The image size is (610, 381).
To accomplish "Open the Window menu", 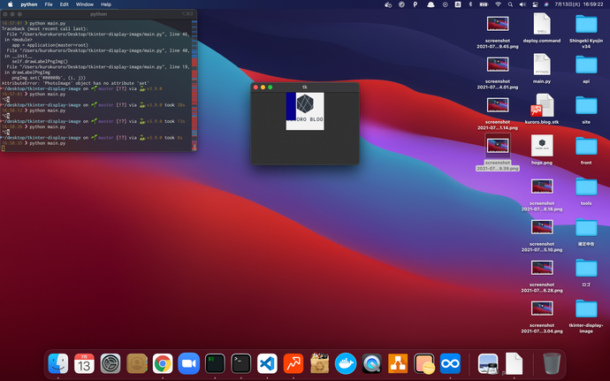I will (x=84, y=4).
